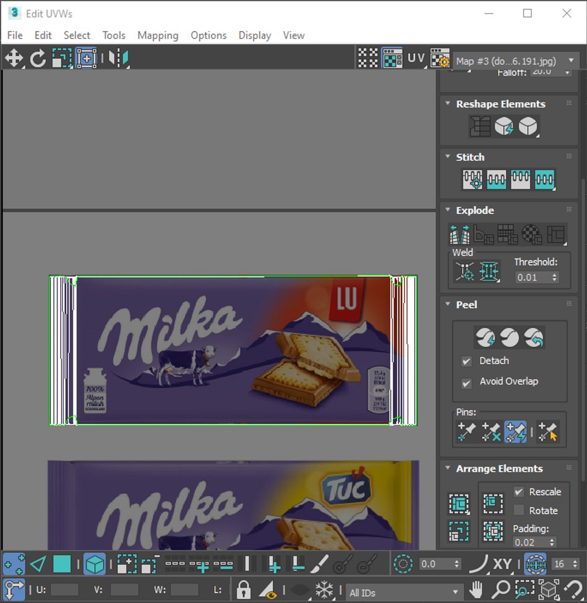
Task: Click Quick Peel icon
Action: [485, 338]
